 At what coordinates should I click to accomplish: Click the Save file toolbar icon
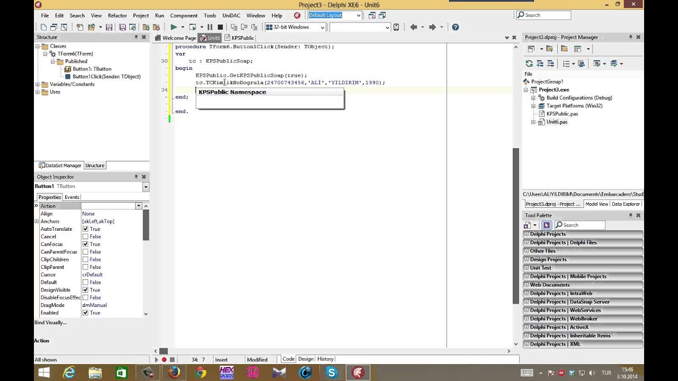(109, 27)
